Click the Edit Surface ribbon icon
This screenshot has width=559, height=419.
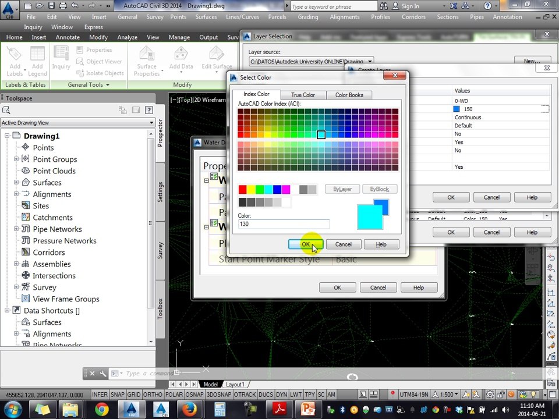217,58
